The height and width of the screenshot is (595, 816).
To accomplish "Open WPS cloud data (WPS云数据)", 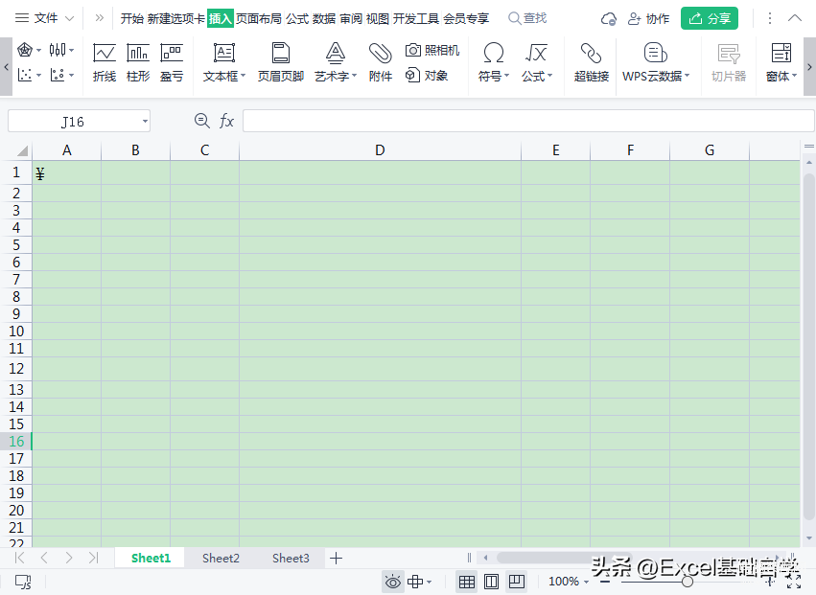I will 656,63.
